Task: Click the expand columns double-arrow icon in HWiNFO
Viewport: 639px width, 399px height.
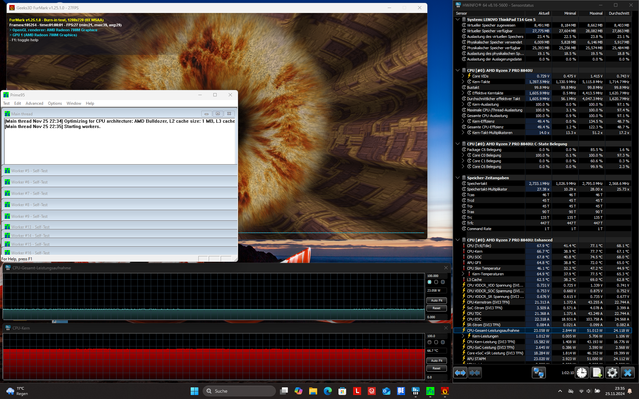Action: (x=460, y=373)
